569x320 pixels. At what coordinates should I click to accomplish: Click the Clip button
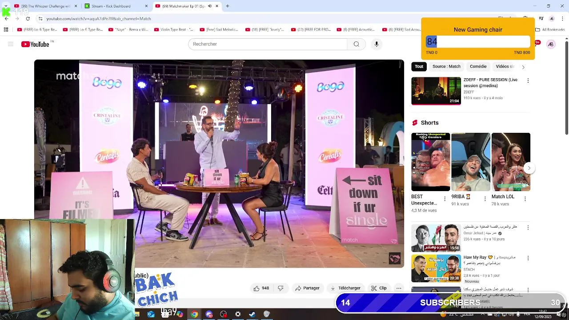point(379,288)
